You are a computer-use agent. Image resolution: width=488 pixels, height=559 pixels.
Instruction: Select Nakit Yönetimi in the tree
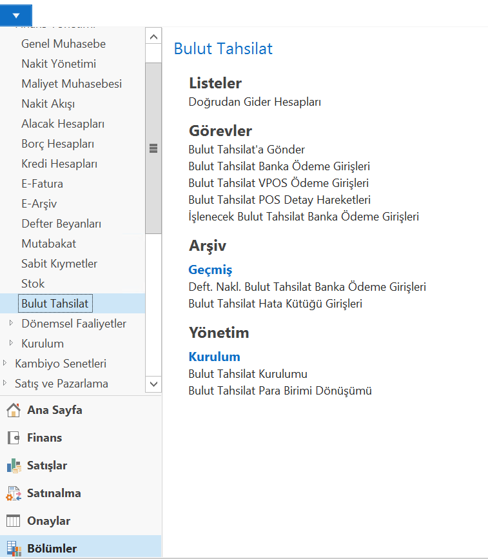(x=59, y=64)
